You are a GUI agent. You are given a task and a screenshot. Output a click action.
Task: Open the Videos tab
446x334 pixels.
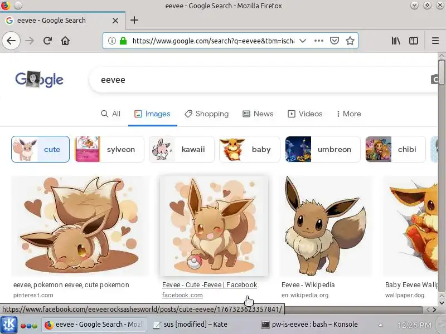[x=305, y=114]
